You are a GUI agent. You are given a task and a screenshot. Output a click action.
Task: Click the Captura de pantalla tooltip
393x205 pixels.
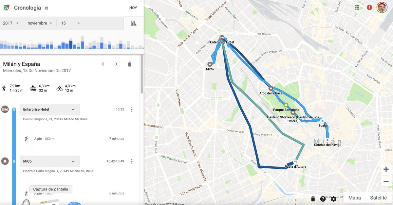[51, 189]
